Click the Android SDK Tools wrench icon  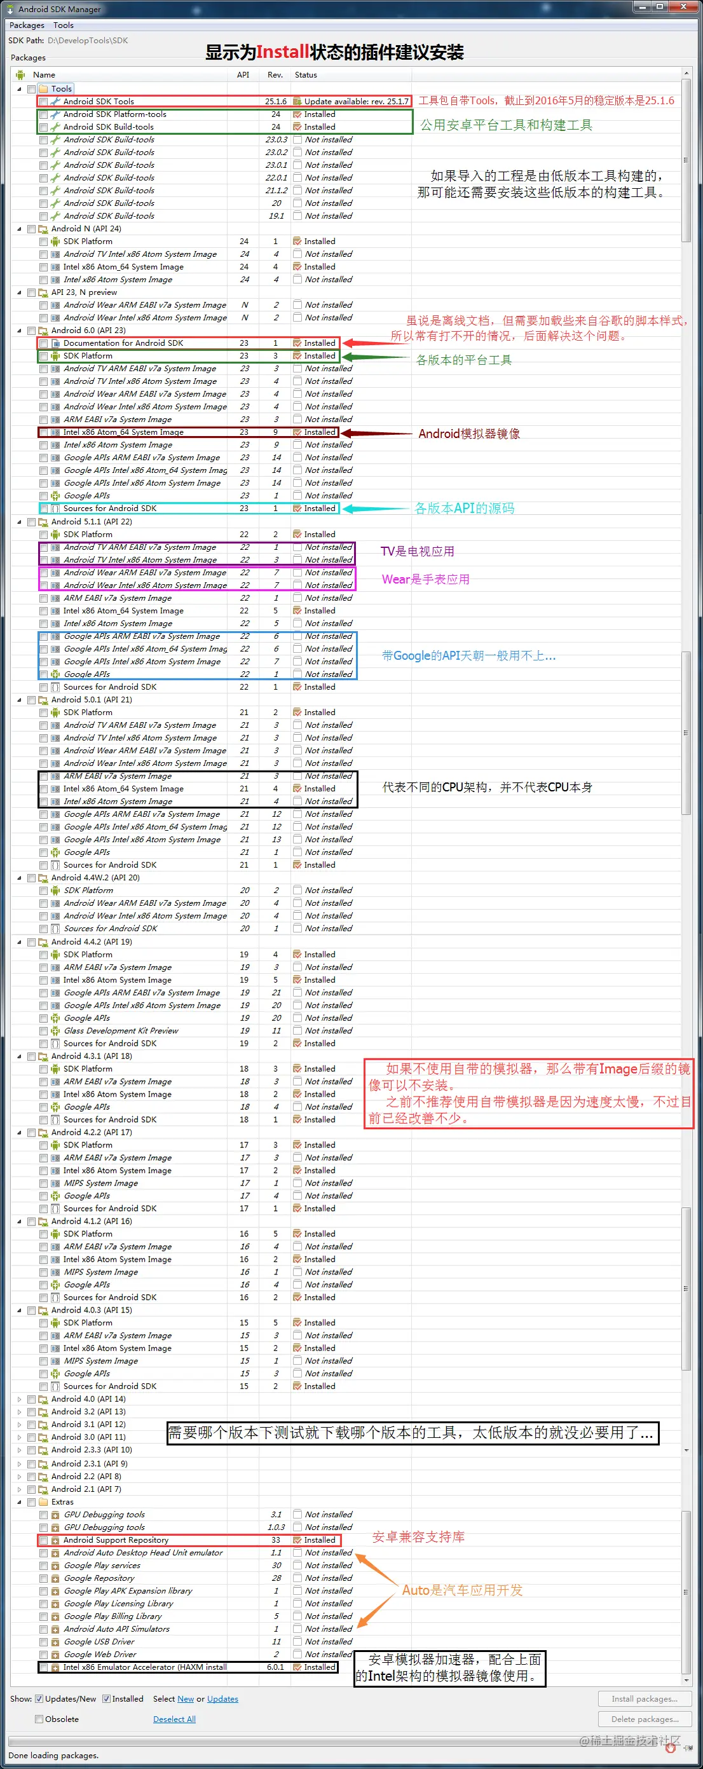(x=55, y=102)
